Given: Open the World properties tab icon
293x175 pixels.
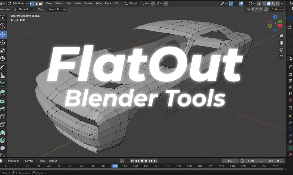Looking at the screenshot, I should (290, 100).
